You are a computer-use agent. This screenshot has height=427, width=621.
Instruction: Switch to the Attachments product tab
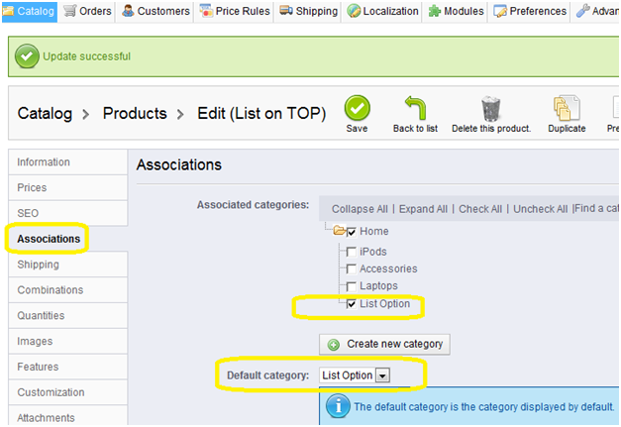[67, 416]
